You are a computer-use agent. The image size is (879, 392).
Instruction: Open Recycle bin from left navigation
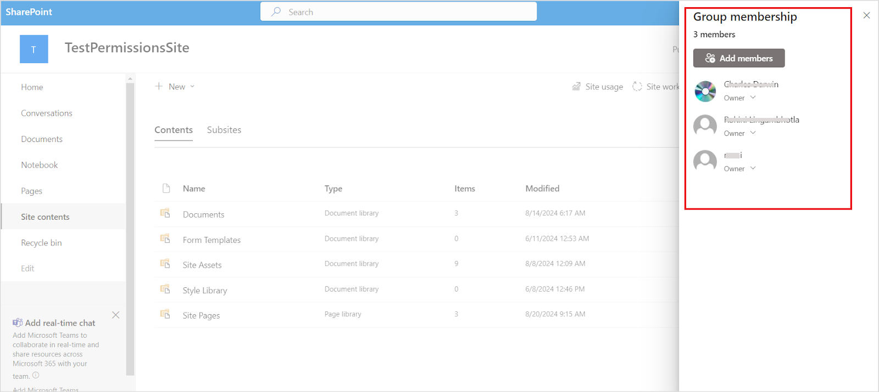coord(41,243)
